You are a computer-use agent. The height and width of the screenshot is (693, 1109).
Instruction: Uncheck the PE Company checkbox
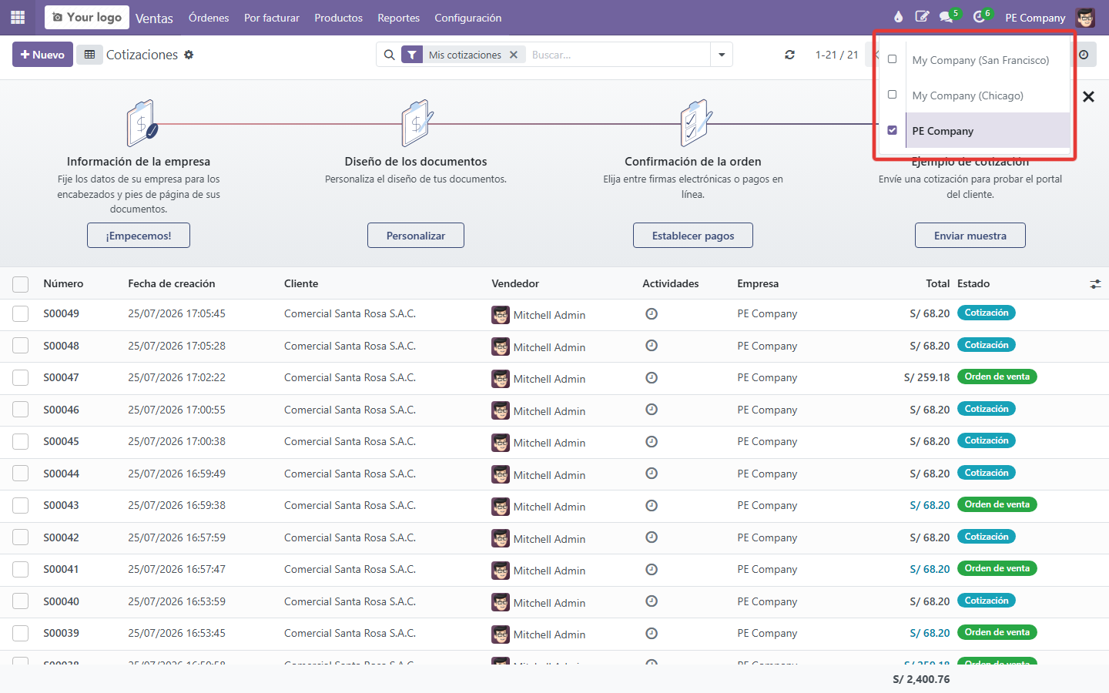[x=892, y=130]
